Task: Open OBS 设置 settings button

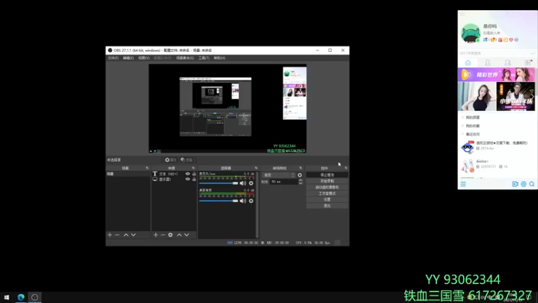Action: 327,199
